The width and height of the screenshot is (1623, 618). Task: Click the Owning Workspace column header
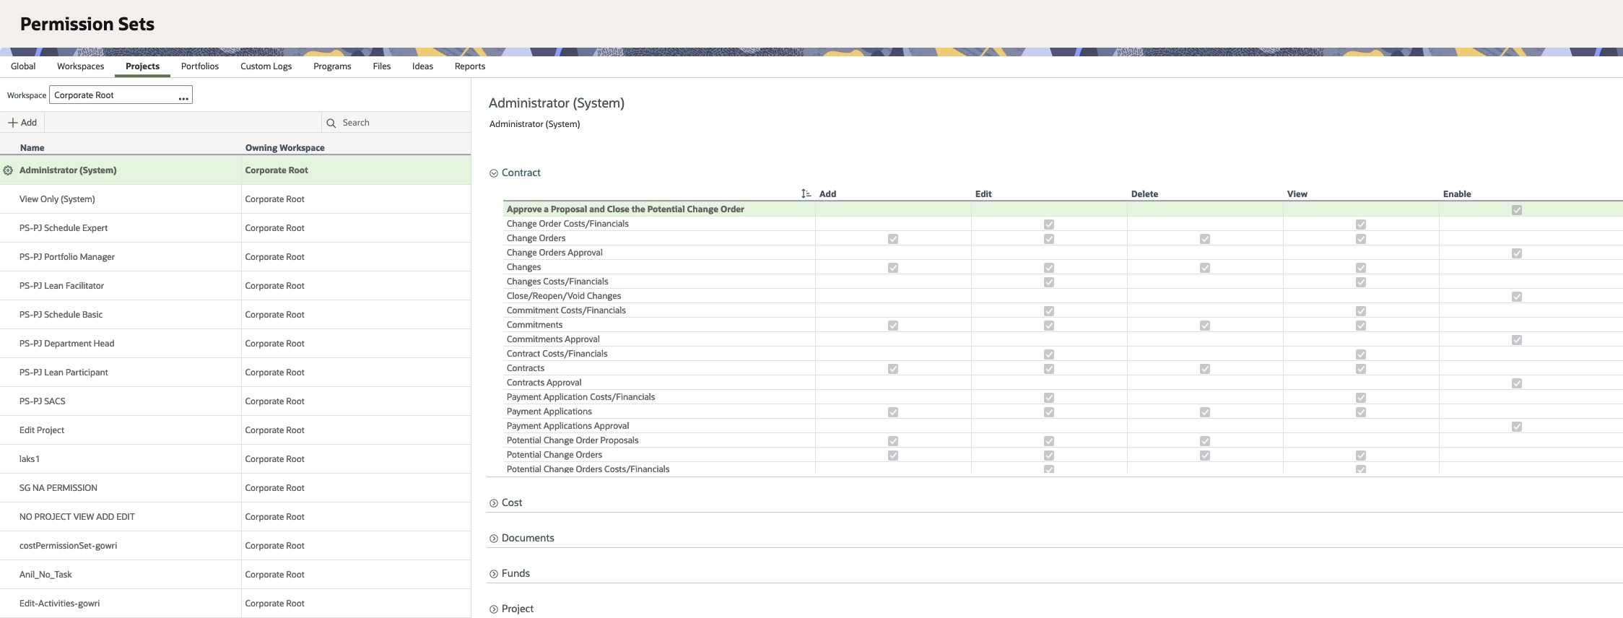284,148
